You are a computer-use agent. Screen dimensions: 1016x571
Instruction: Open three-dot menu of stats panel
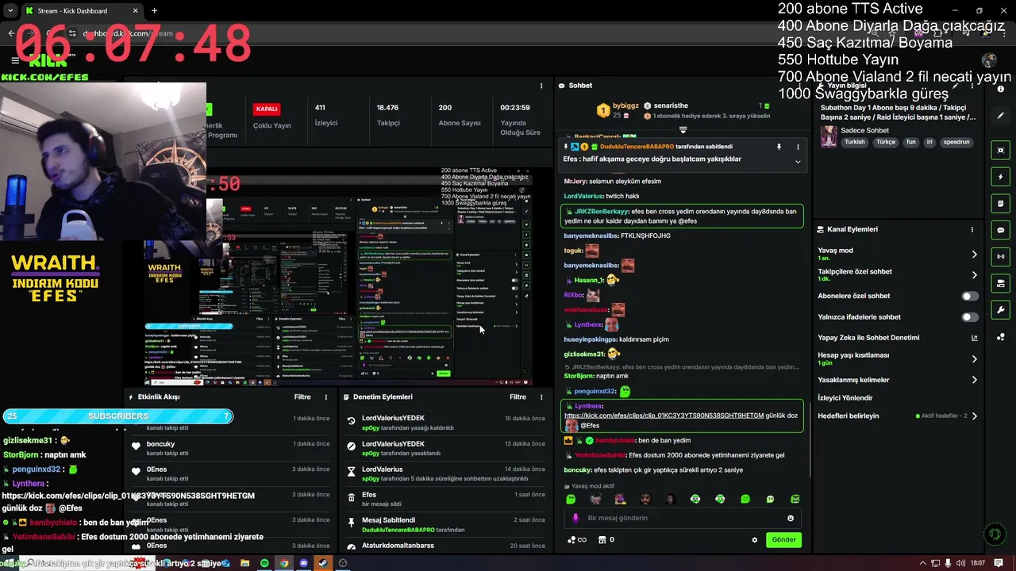[541, 86]
